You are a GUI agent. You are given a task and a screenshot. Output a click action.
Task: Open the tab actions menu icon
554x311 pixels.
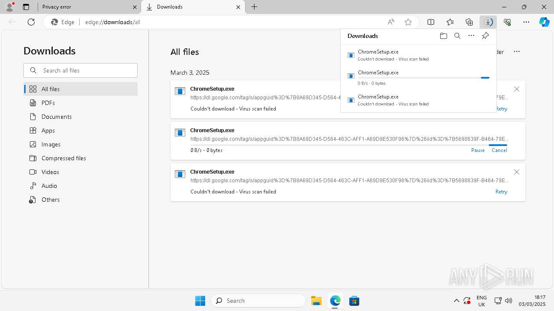(26, 7)
